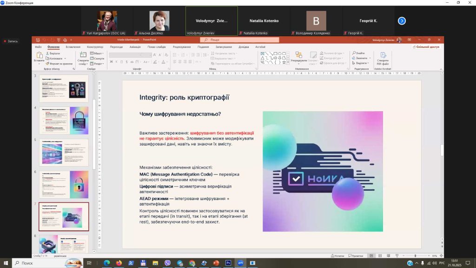Open the Вставлення ribbon tab

coord(73,47)
